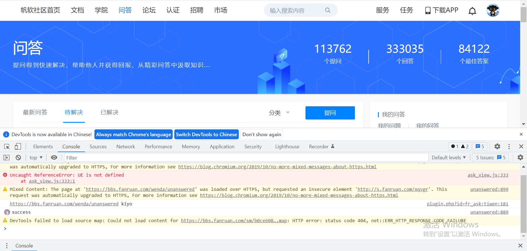Open plugin.php?id=fr_ask:tiwen:181 link
Image resolution: width=527 pixels, height=251 pixels.
pyautogui.click(x=468, y=204)
